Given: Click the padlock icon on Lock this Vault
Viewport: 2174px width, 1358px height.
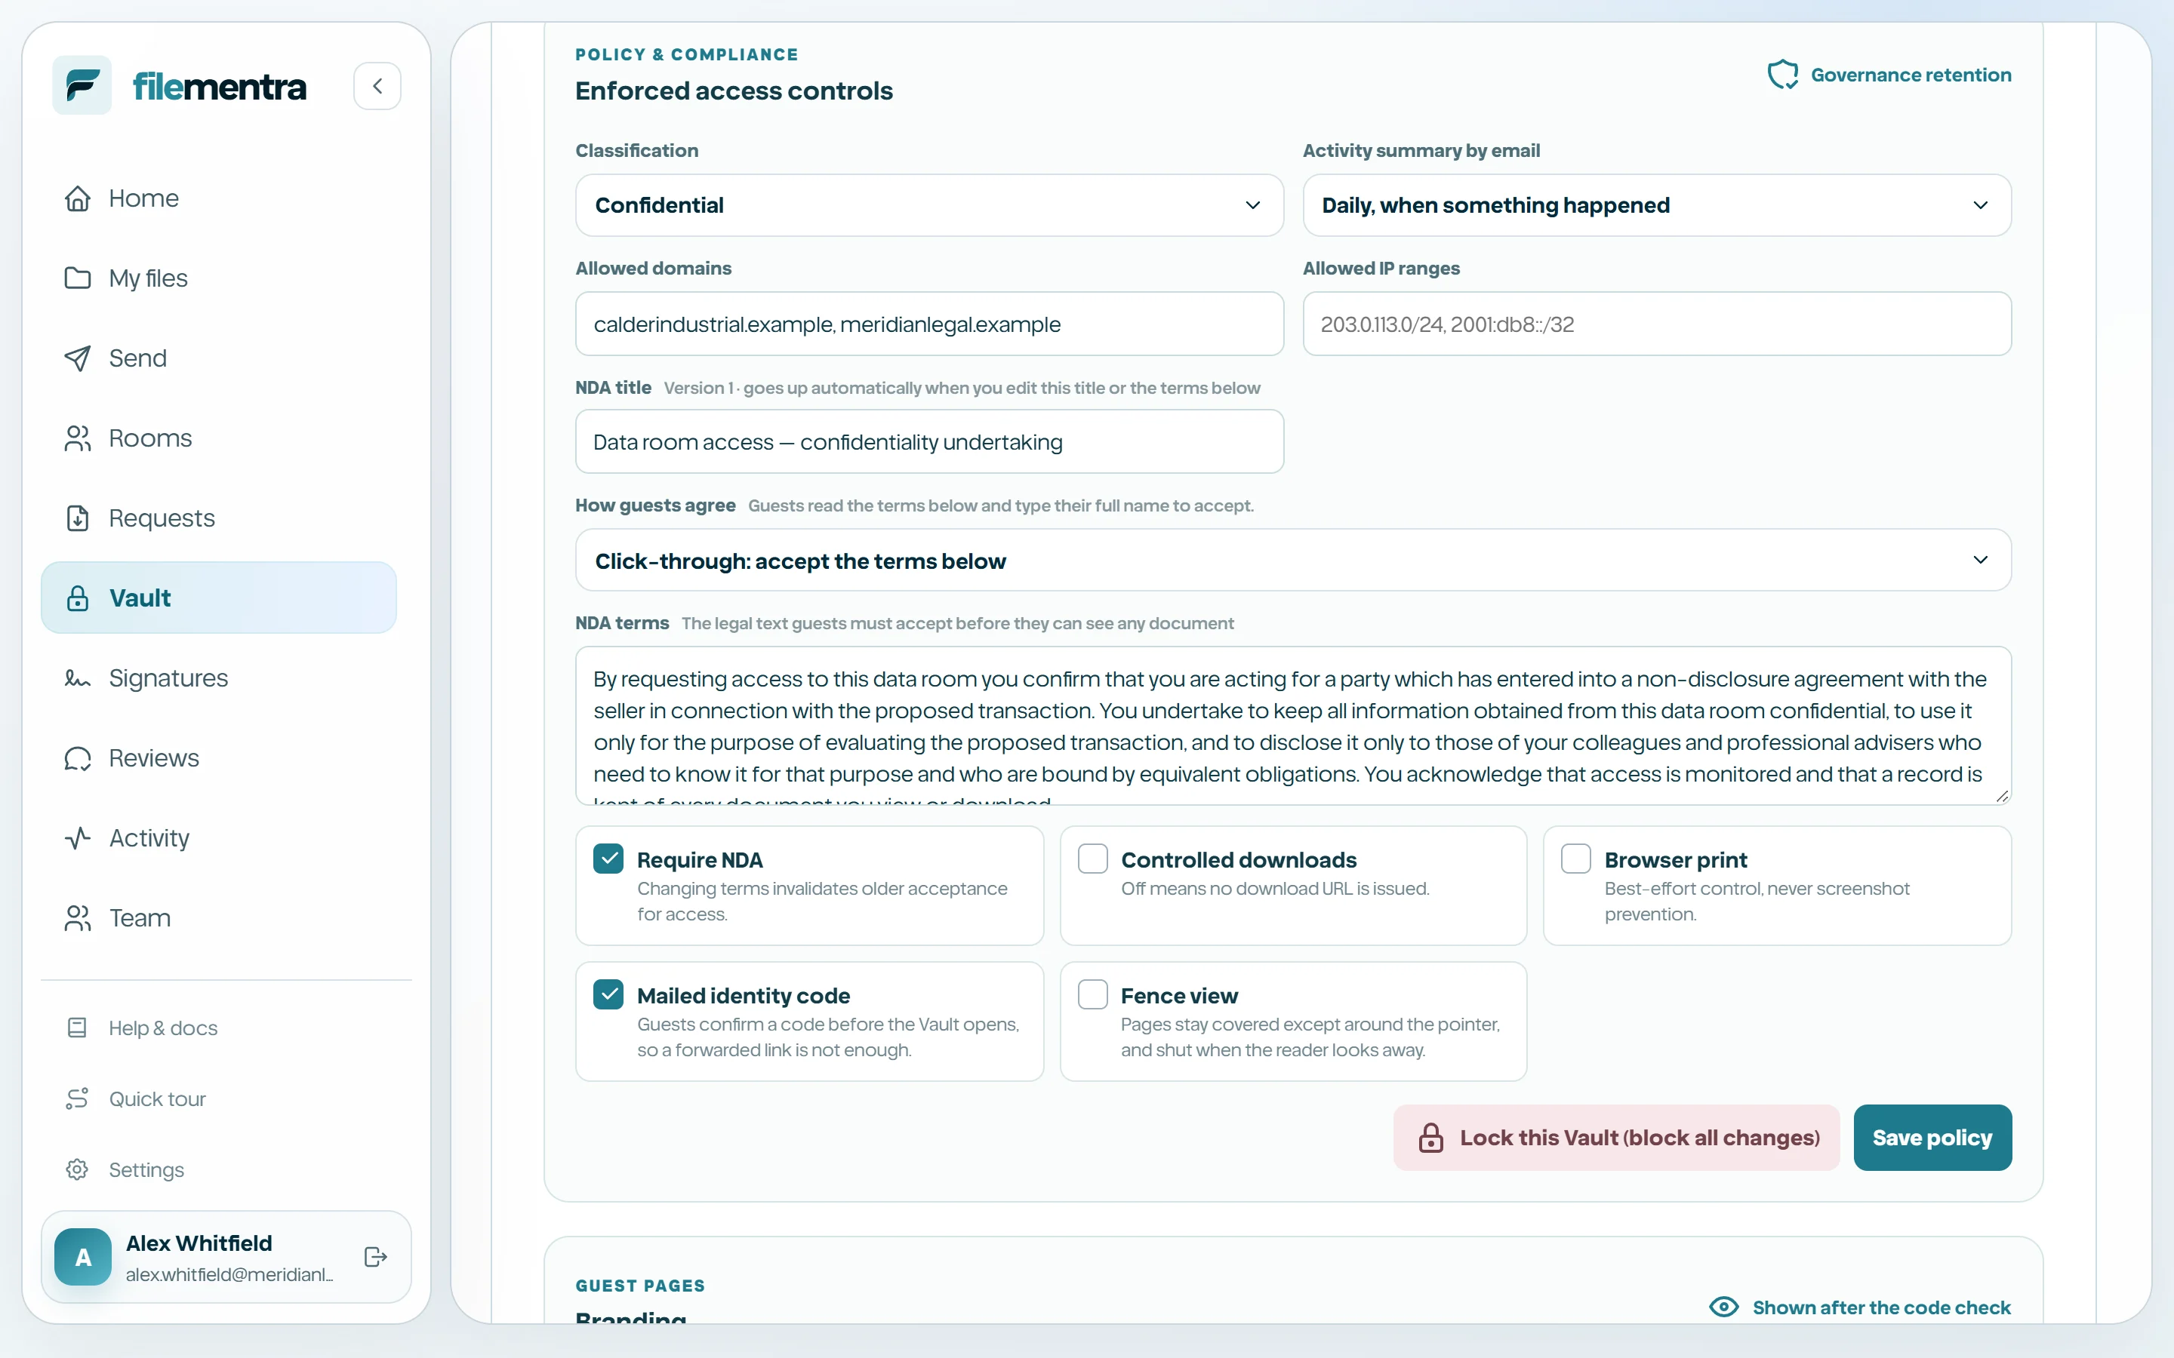Looking at the screenshot, I should pos(1431,1137).
